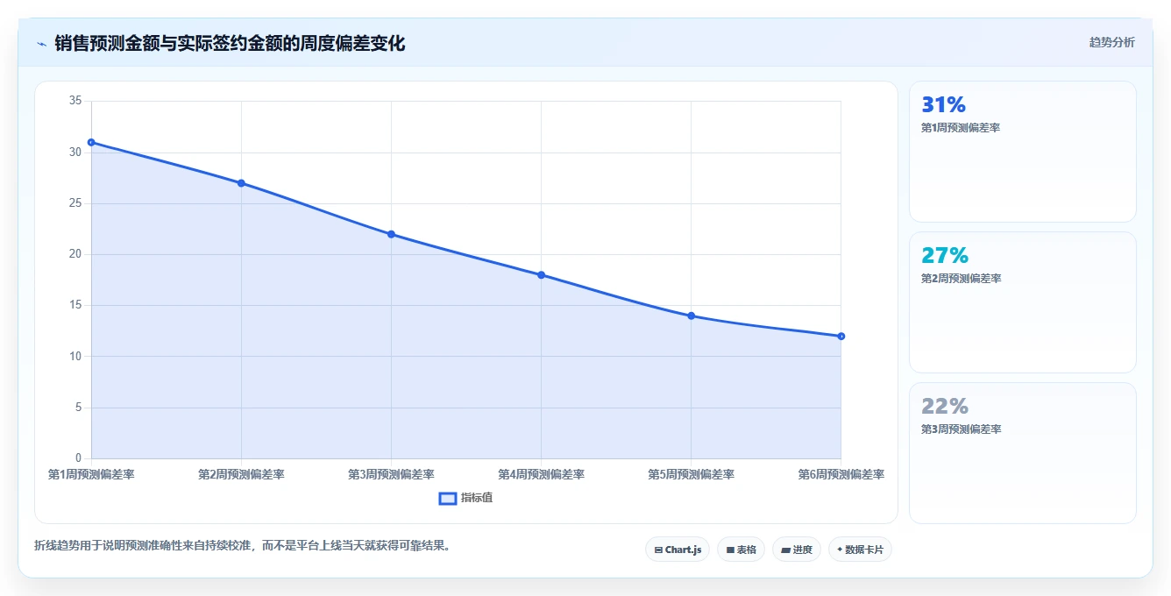Viewport: 1171px width, 596px height.
Task: Click the y-axis value 5
Action: pos(78,408)
